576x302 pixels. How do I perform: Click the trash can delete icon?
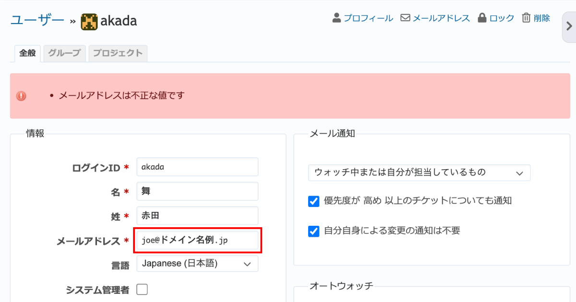(x=526, y=18)
